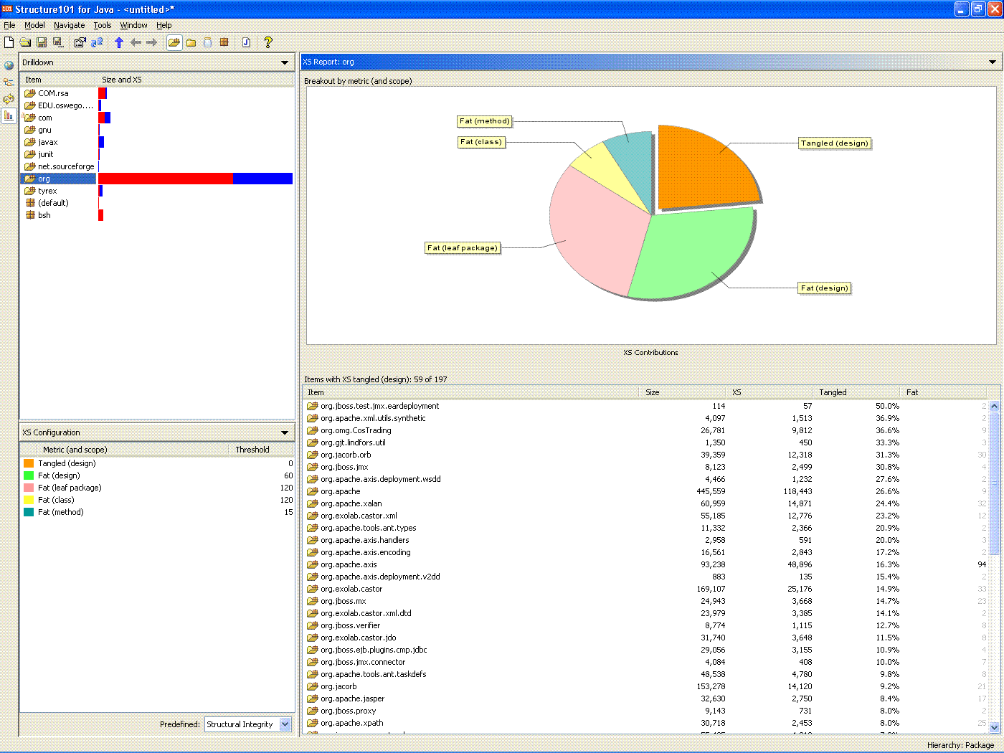Click the yellow Fat (class) color swatch
This screenshot has height=753, width=1004.
[x=29, y=500]
